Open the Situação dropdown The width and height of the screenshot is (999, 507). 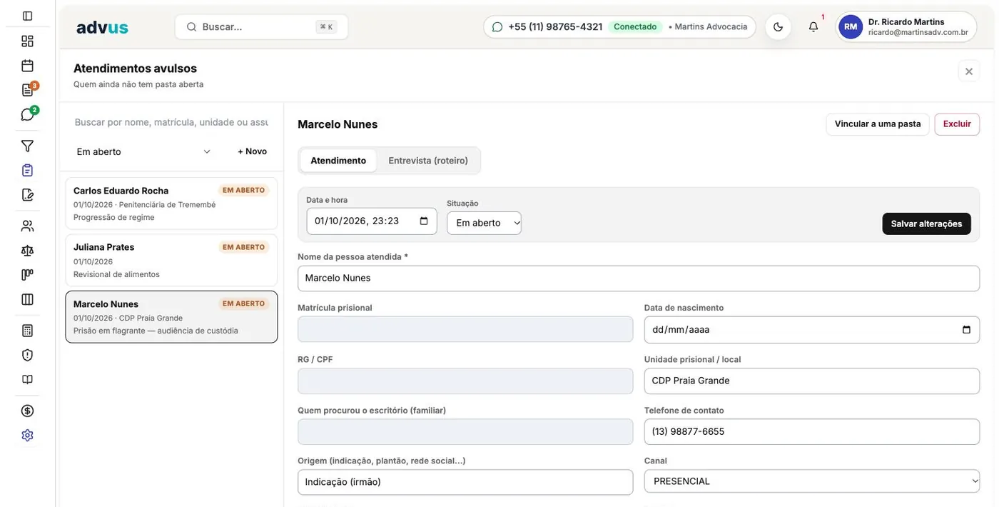click(x=484, y=223)
